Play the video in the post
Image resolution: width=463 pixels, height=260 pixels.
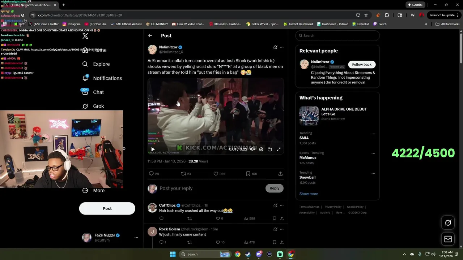[x=153, y=149]
